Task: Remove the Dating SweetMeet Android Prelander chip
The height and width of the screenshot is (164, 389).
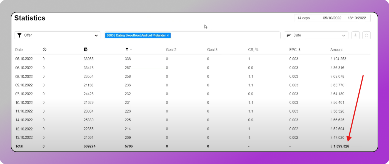Action: tap(168, 35)
